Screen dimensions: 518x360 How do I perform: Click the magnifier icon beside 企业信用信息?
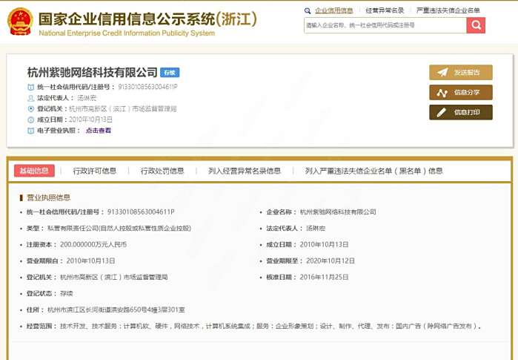click(308, 10)
